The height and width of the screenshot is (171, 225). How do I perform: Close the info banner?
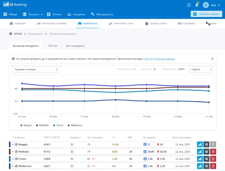point(212,59)
